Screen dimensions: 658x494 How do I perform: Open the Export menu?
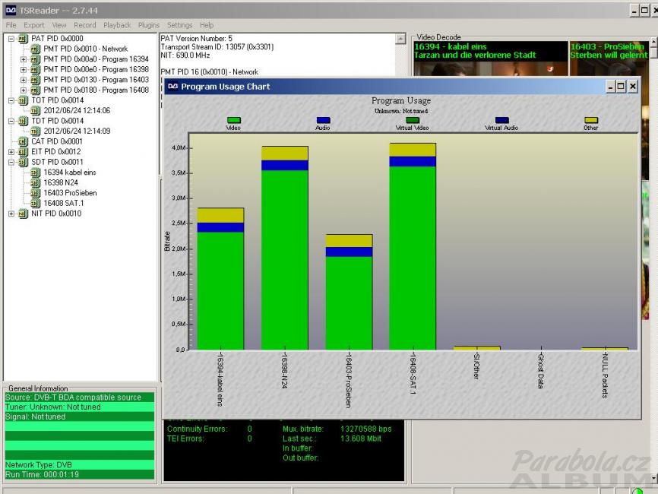34,25
